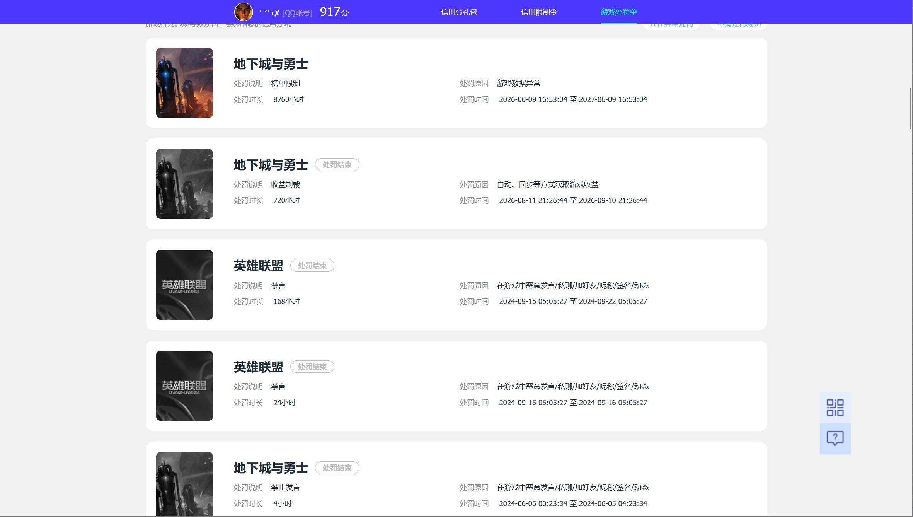
Task: Click 处罚结束 badge on 168小时 card
Action: (x=312, y=266)
